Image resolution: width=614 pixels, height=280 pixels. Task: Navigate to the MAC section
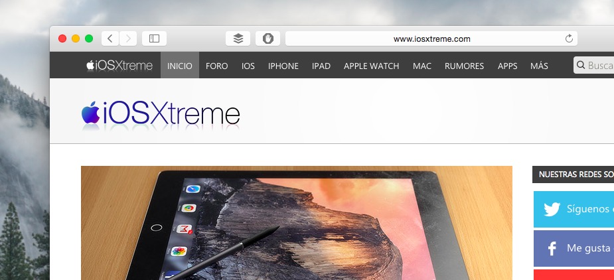tap(422, 66)
